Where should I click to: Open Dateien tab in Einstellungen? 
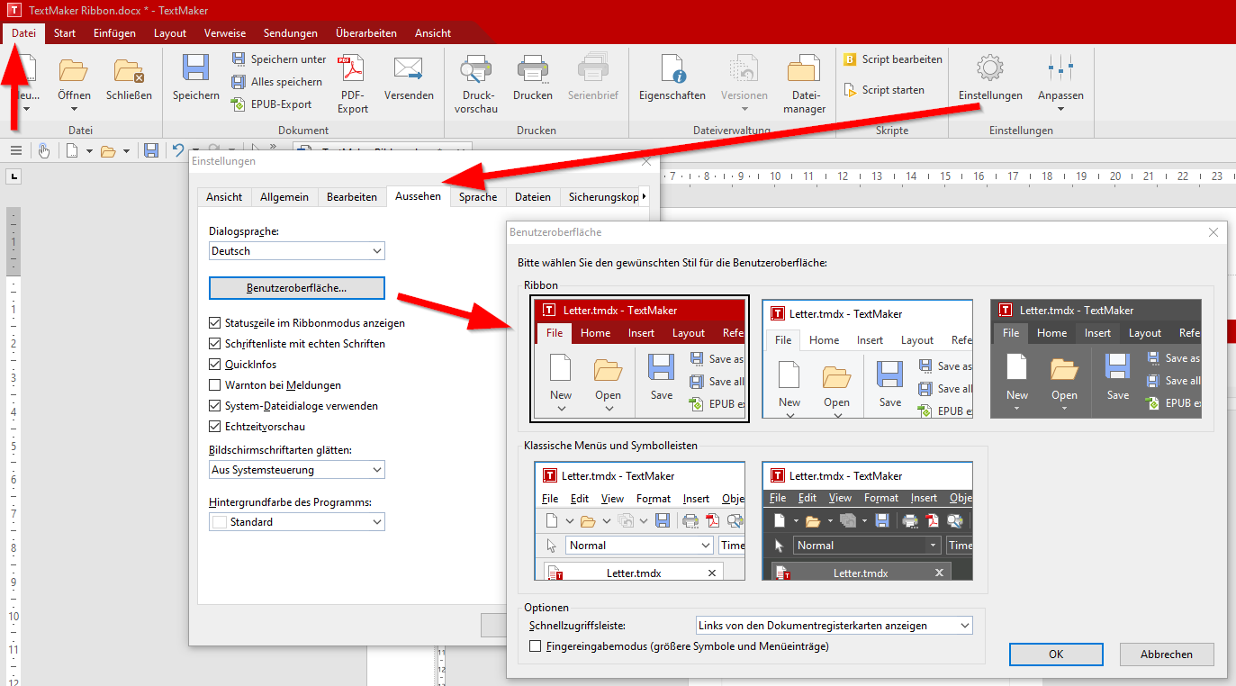coord(533,196)
